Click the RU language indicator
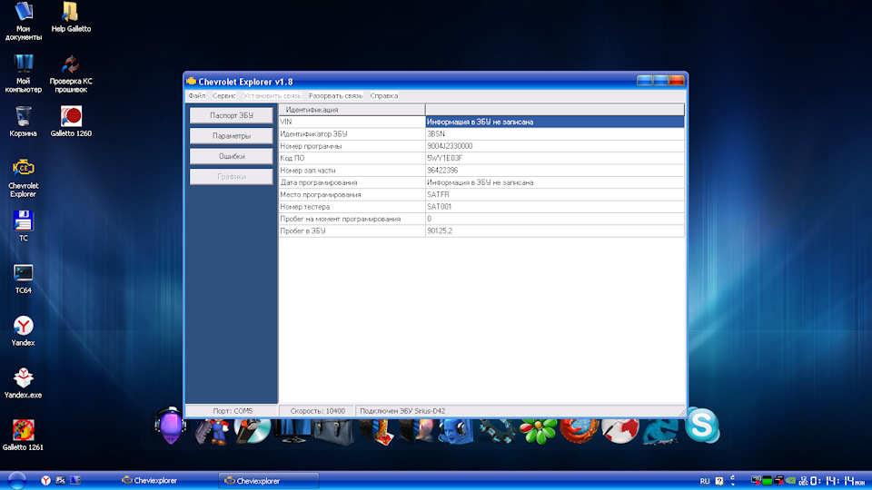The image size is (872, 490). tap(705, 481)
